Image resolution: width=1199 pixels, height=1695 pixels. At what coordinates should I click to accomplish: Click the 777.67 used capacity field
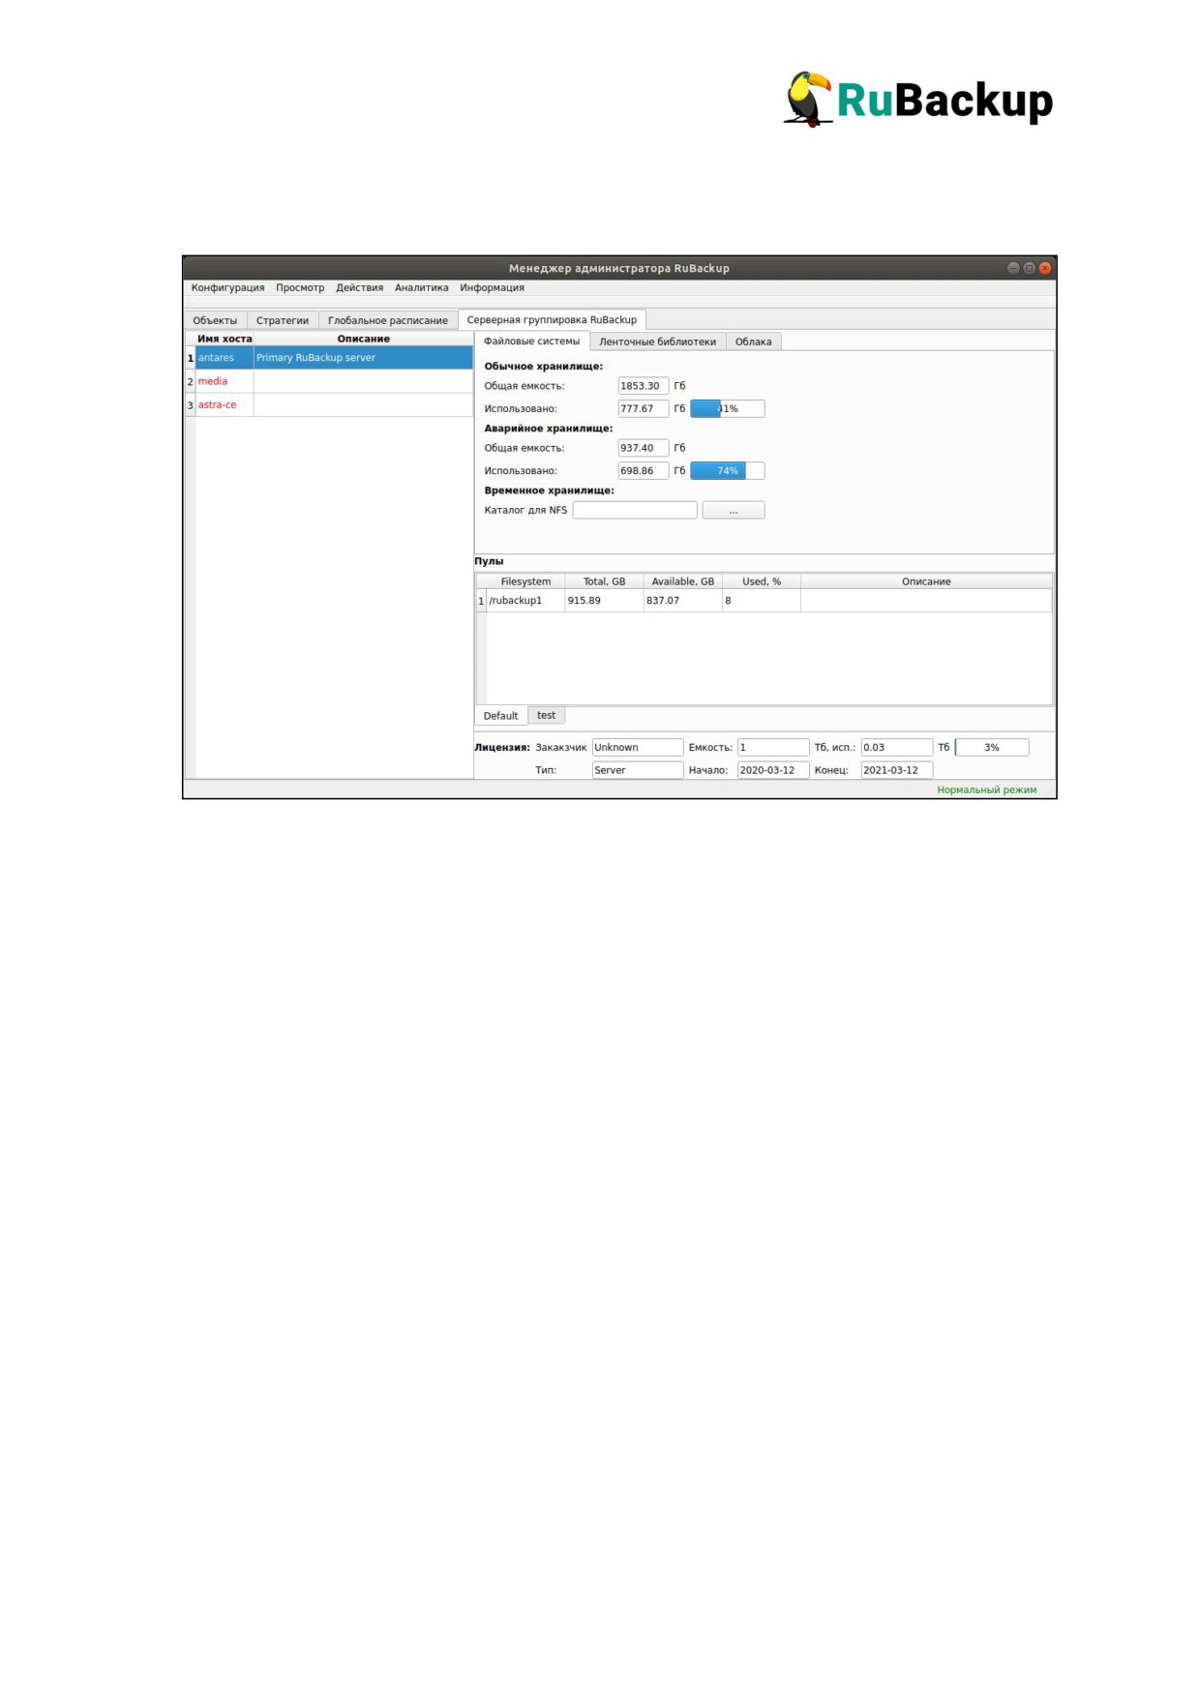click(x=643, y=408)
